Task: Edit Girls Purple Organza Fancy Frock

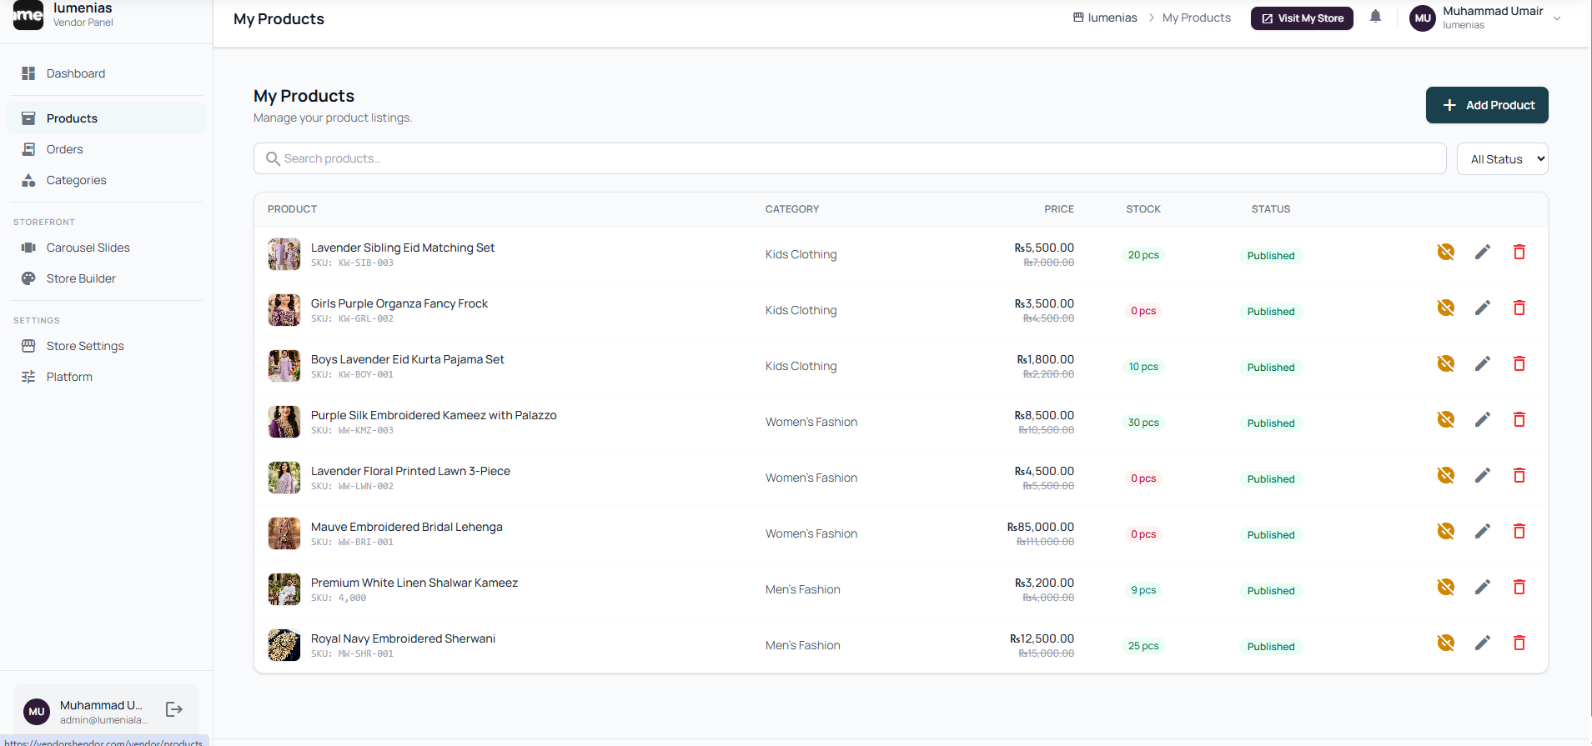Action: click(x=1483, y=308)
